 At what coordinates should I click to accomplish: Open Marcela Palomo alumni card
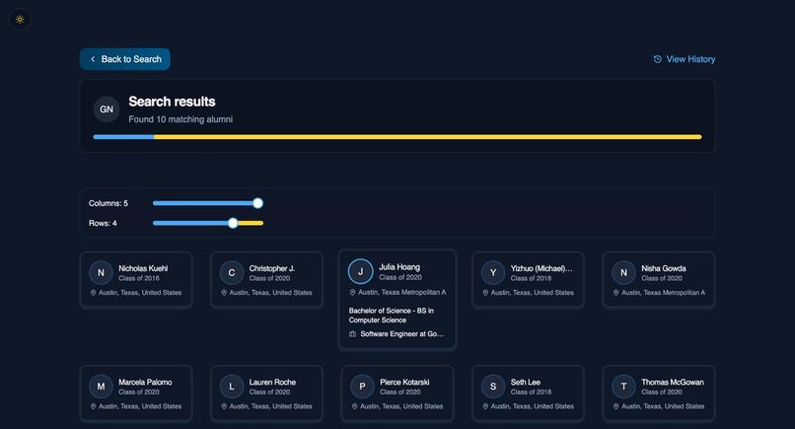click(x=136, y=393)
